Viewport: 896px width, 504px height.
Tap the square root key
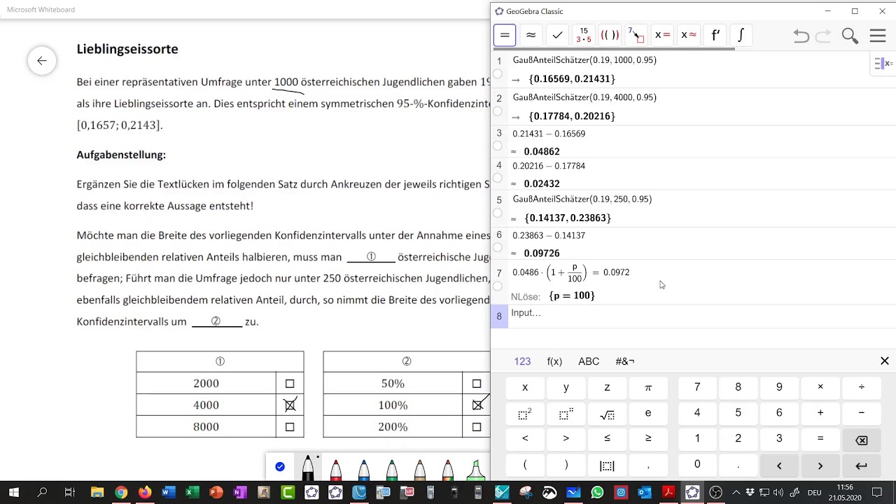607,414
